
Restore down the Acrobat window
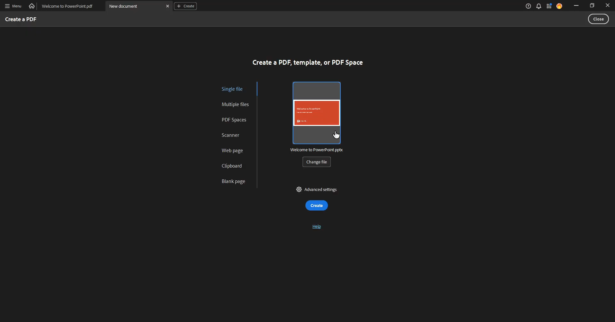tap(592, 6)
